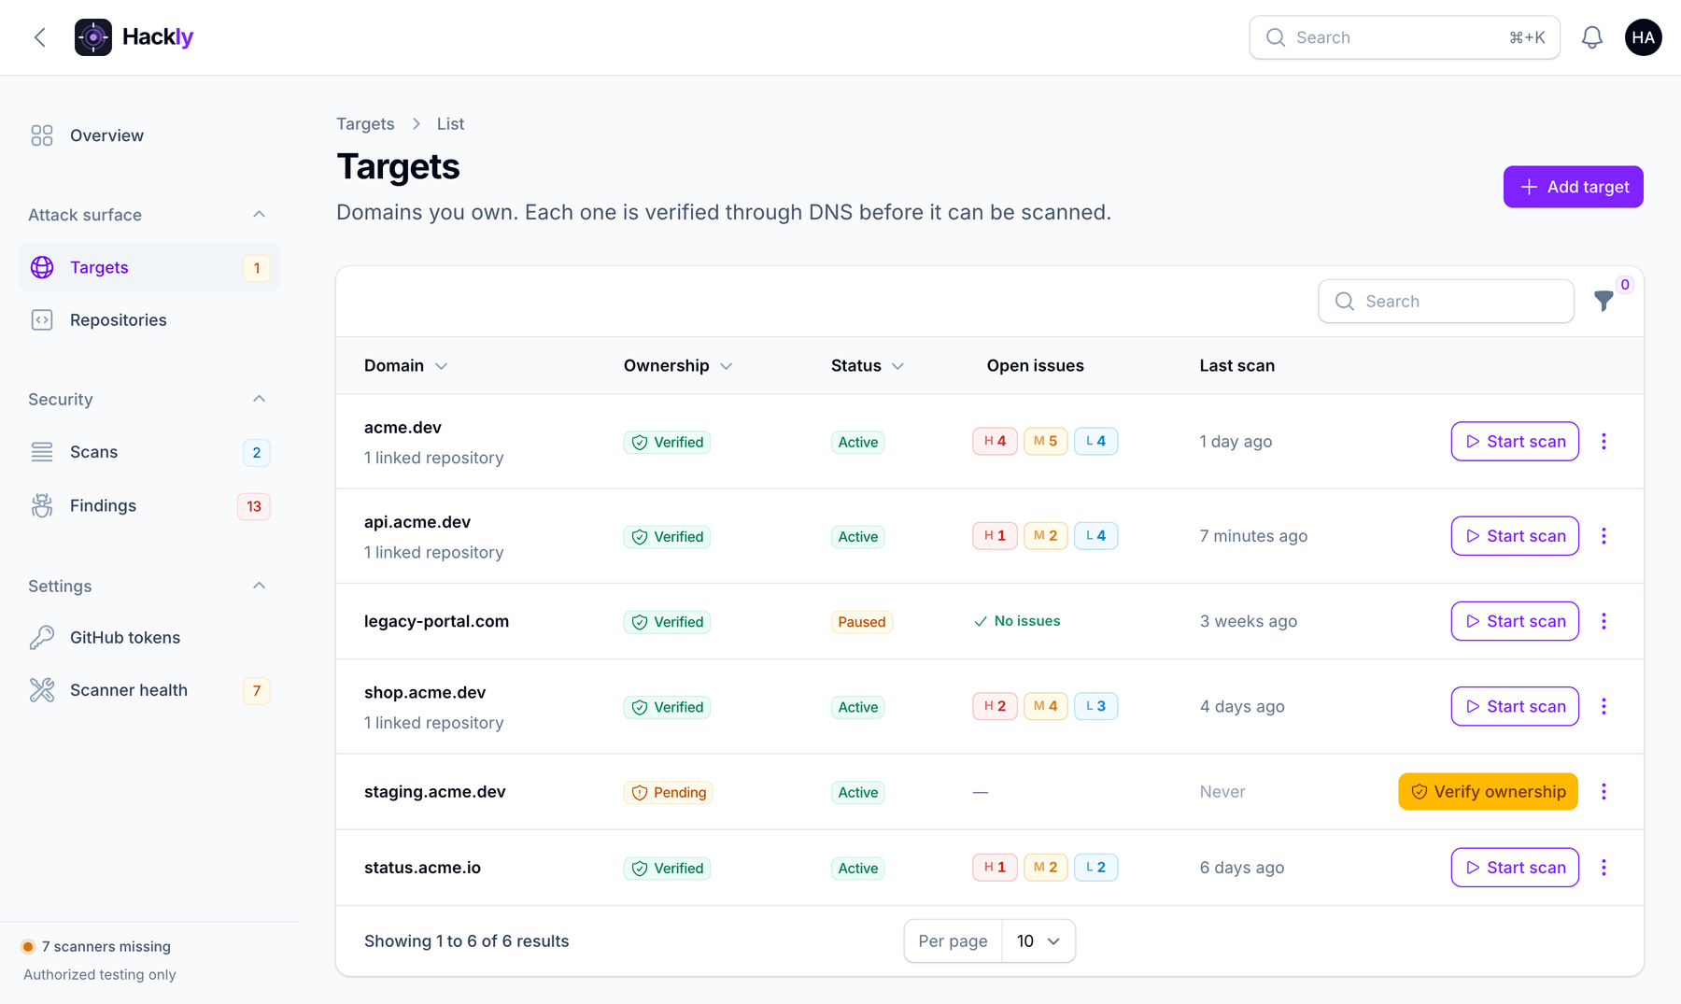Open the Per page dropdown
Viewport: 1681px width, 1004px height.
pos(1038,941)
